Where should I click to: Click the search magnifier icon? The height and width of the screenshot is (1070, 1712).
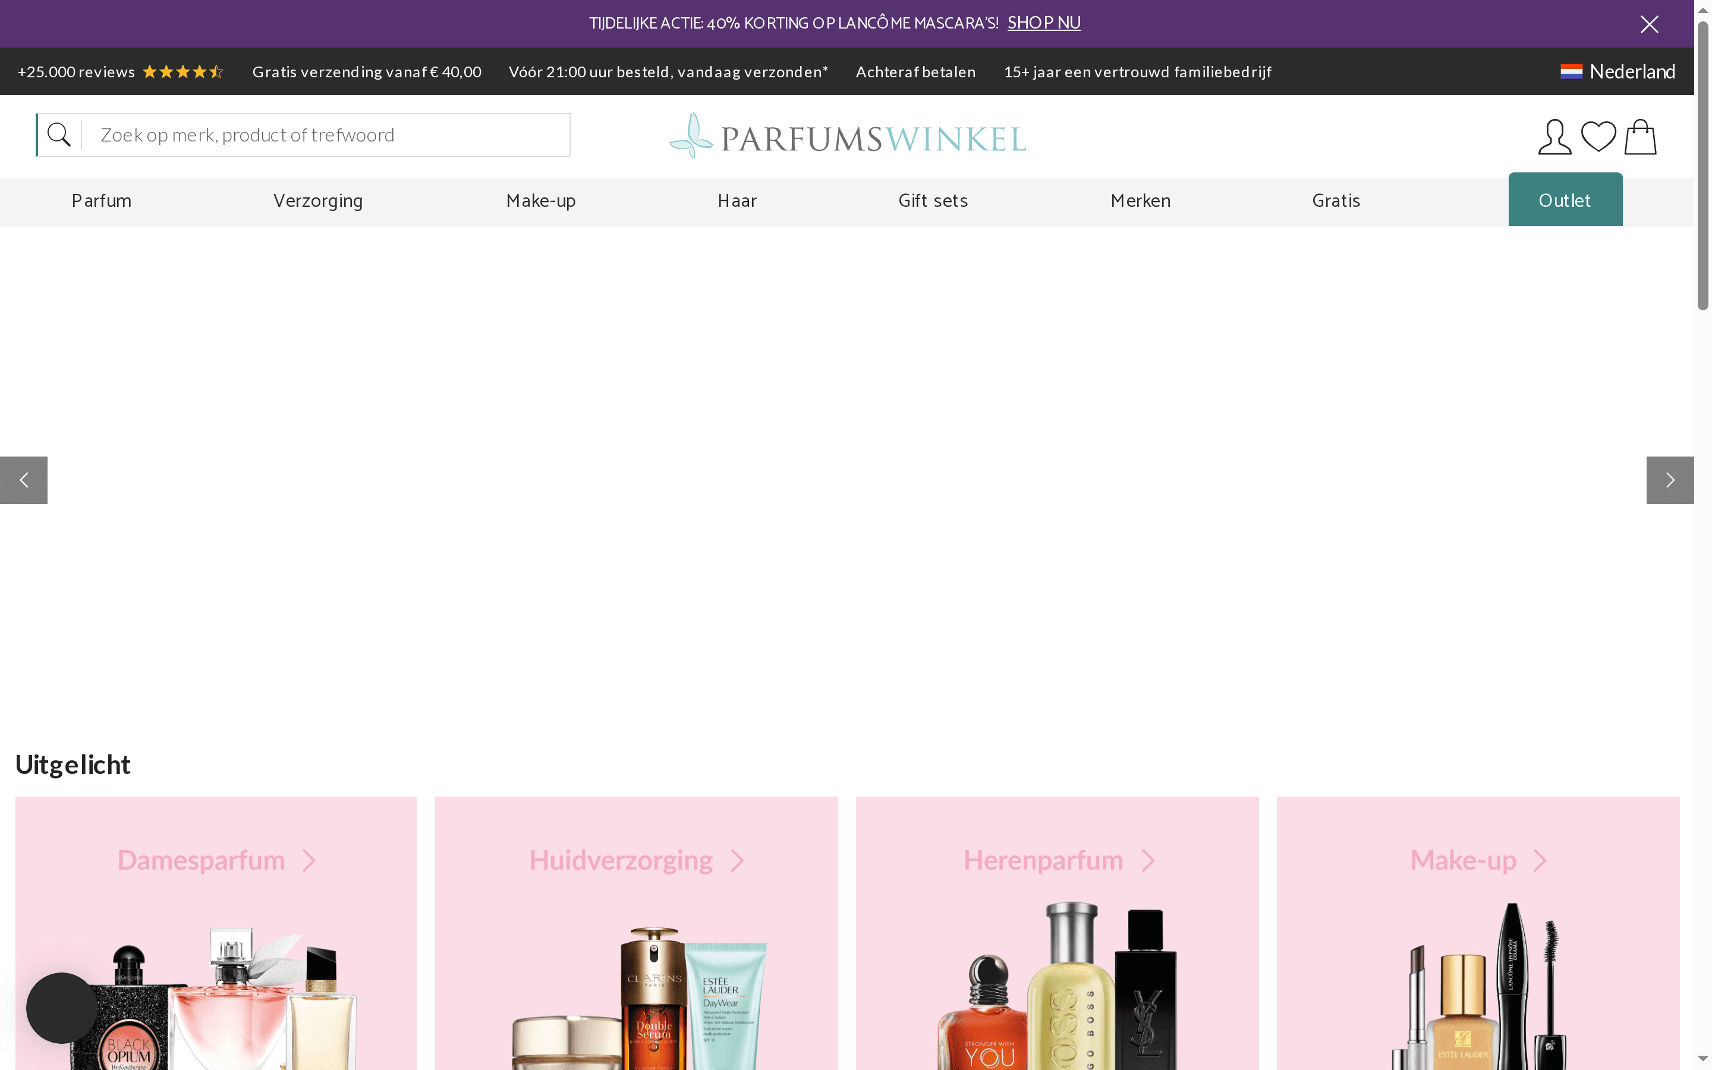[59, 134]
